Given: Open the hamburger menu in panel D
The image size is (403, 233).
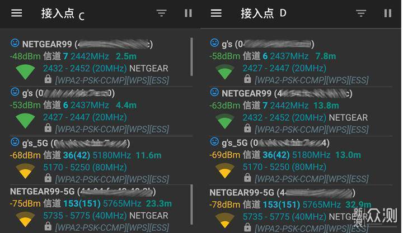Looking at the screenshot, I should coord(216,13).
